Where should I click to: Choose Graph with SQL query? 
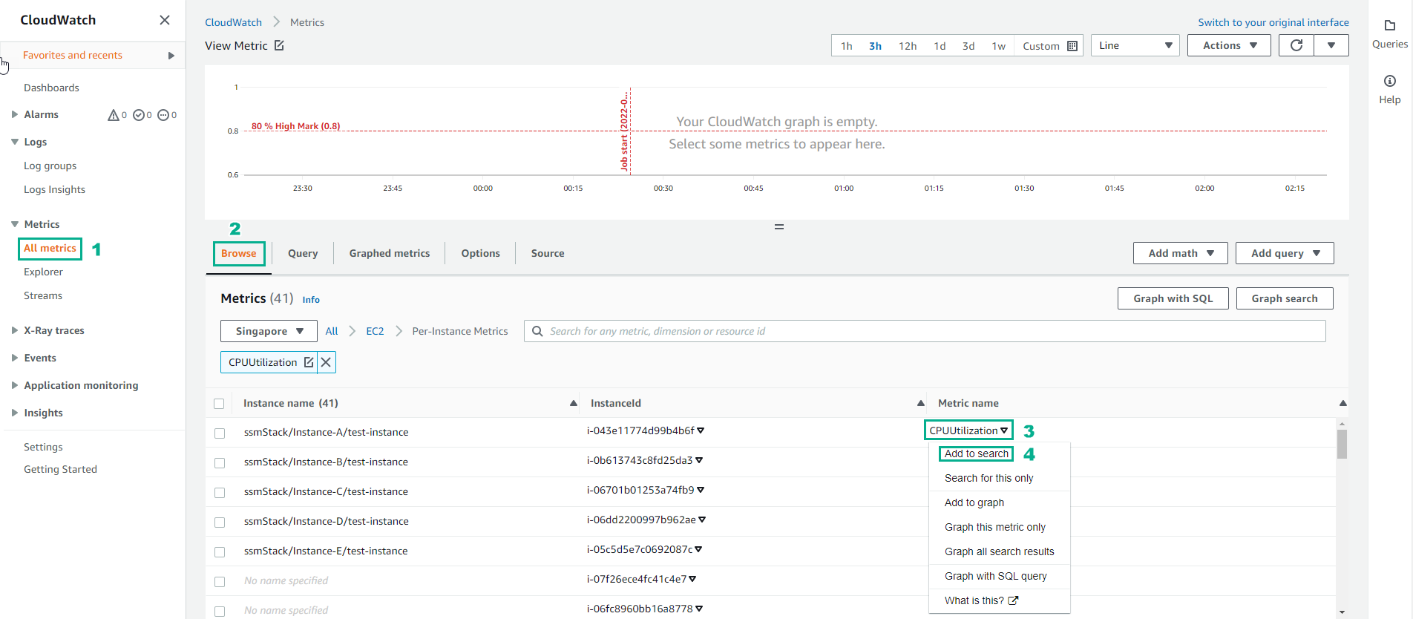[x=996, y=576]
